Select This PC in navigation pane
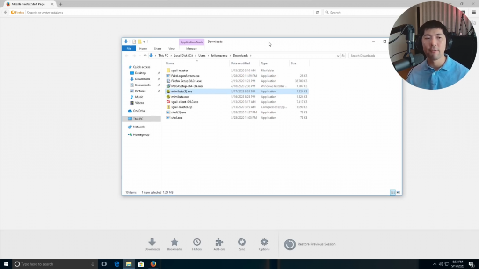This screenshot has height=269, width=479. tap(138, 119)
